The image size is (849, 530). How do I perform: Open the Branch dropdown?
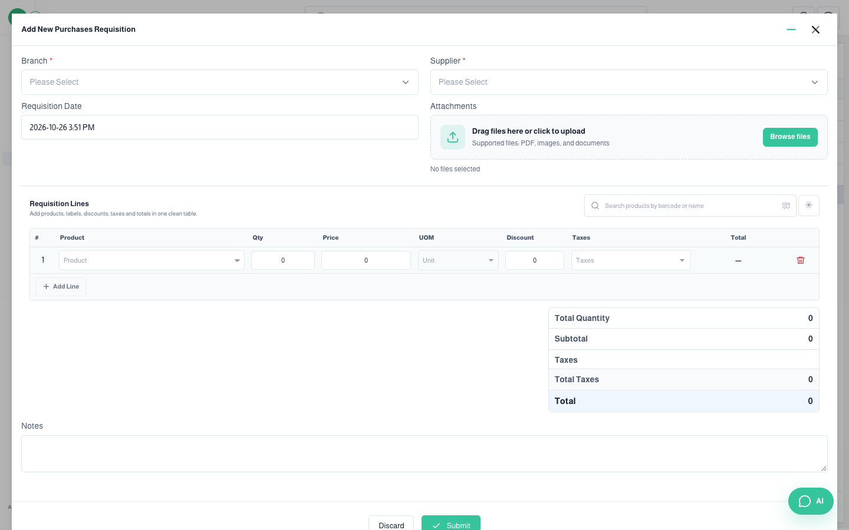point(220,82)
